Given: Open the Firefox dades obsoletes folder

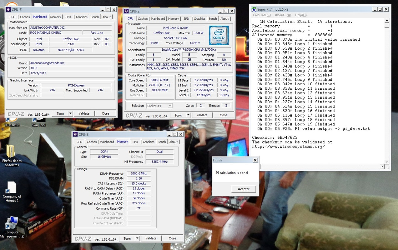Looking at the screenshot, I should (x=12, y=156).
